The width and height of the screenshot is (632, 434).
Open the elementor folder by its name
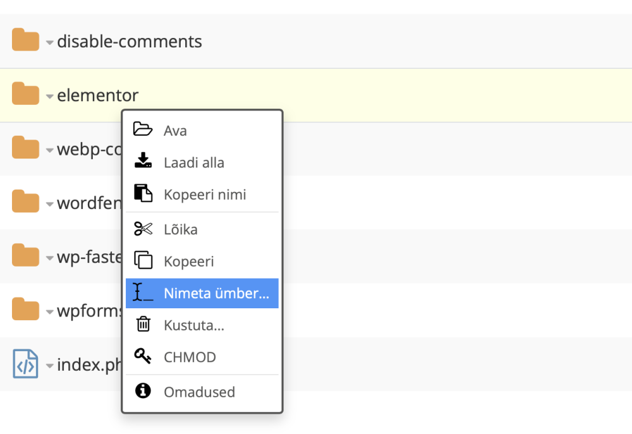97,95
